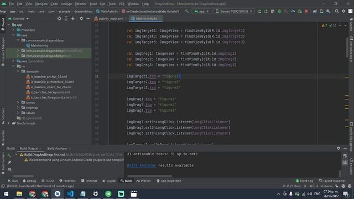354x199 pixels.
Task: Open the Problems tool window button
Action: (67, 181)
